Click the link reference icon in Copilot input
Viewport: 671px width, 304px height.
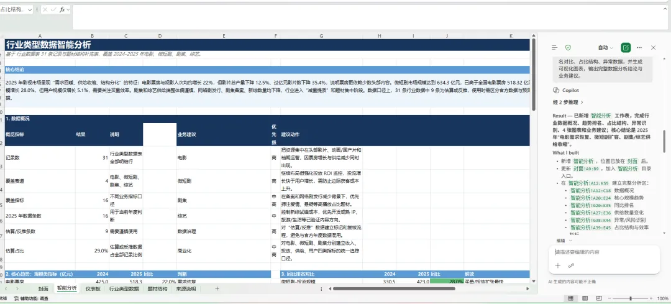point(571,265)
